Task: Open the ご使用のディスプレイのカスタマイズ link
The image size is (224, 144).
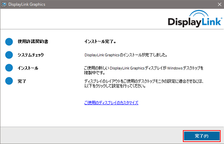Action: click(x=111, y=103)
